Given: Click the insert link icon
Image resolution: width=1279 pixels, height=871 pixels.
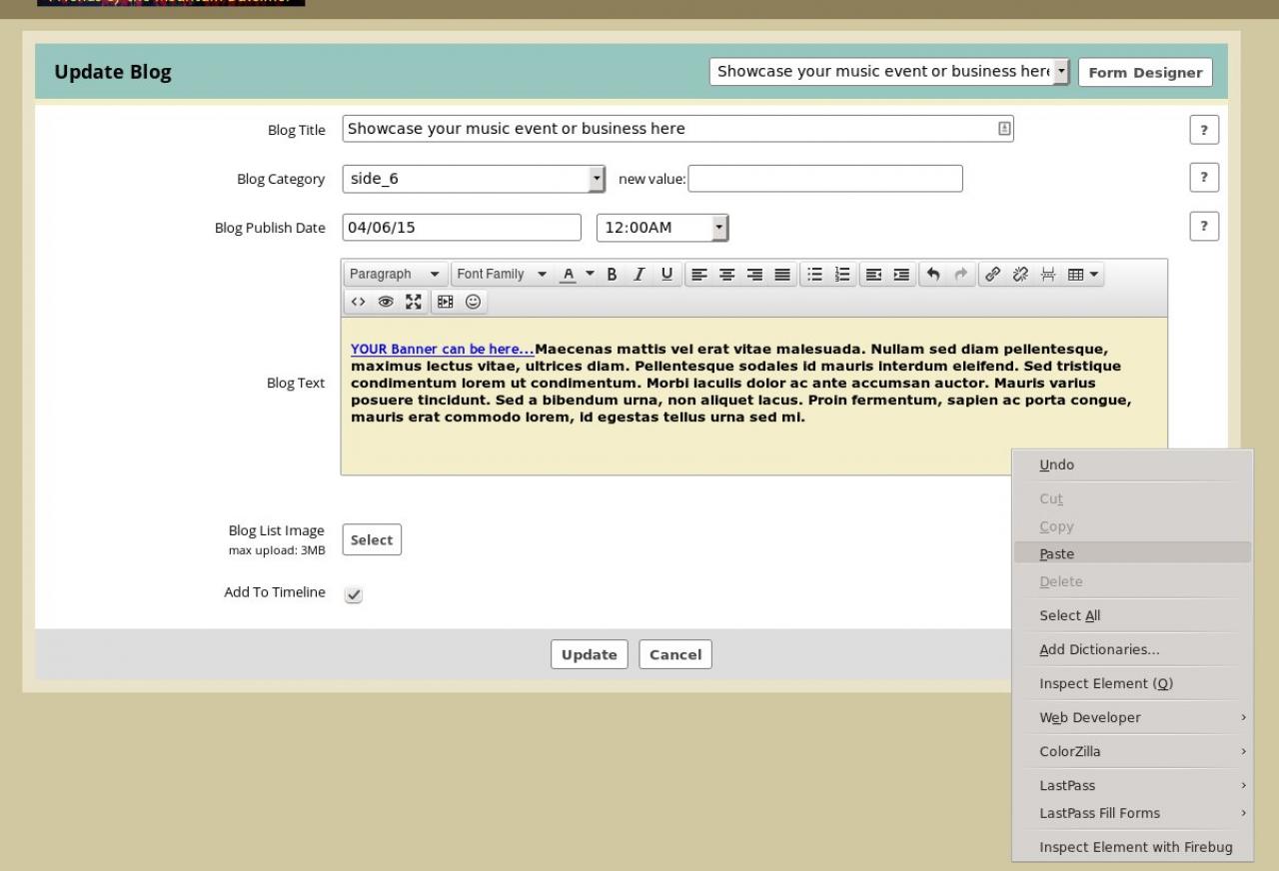Looking at the screenshot, I should coord(992,275).
